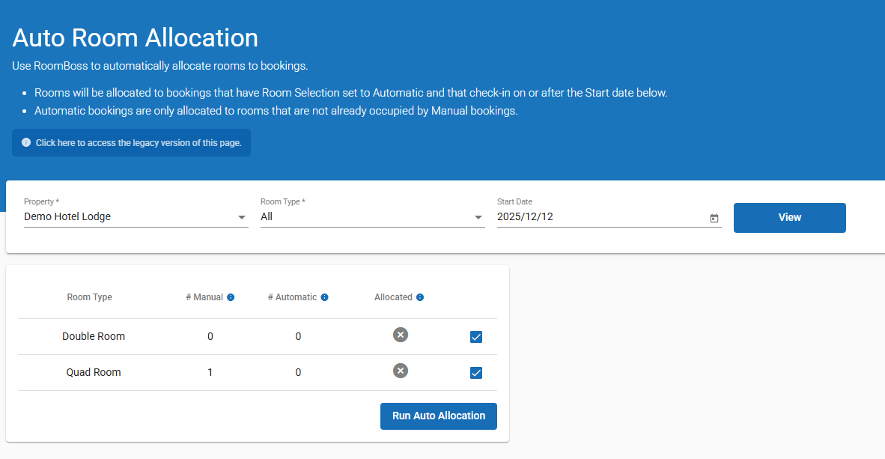Image resolution: width=885 pixels, height=459 pixels.
Task: Click into the Start Date field
Action: [x=599, y=217]
